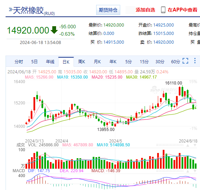Click down triangle in 成交 volume panel
Image resolution: width=200 pixels, height=190 pixels.
coord(195,145)
